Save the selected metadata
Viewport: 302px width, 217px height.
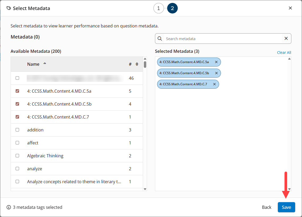[x=286, y=207]
